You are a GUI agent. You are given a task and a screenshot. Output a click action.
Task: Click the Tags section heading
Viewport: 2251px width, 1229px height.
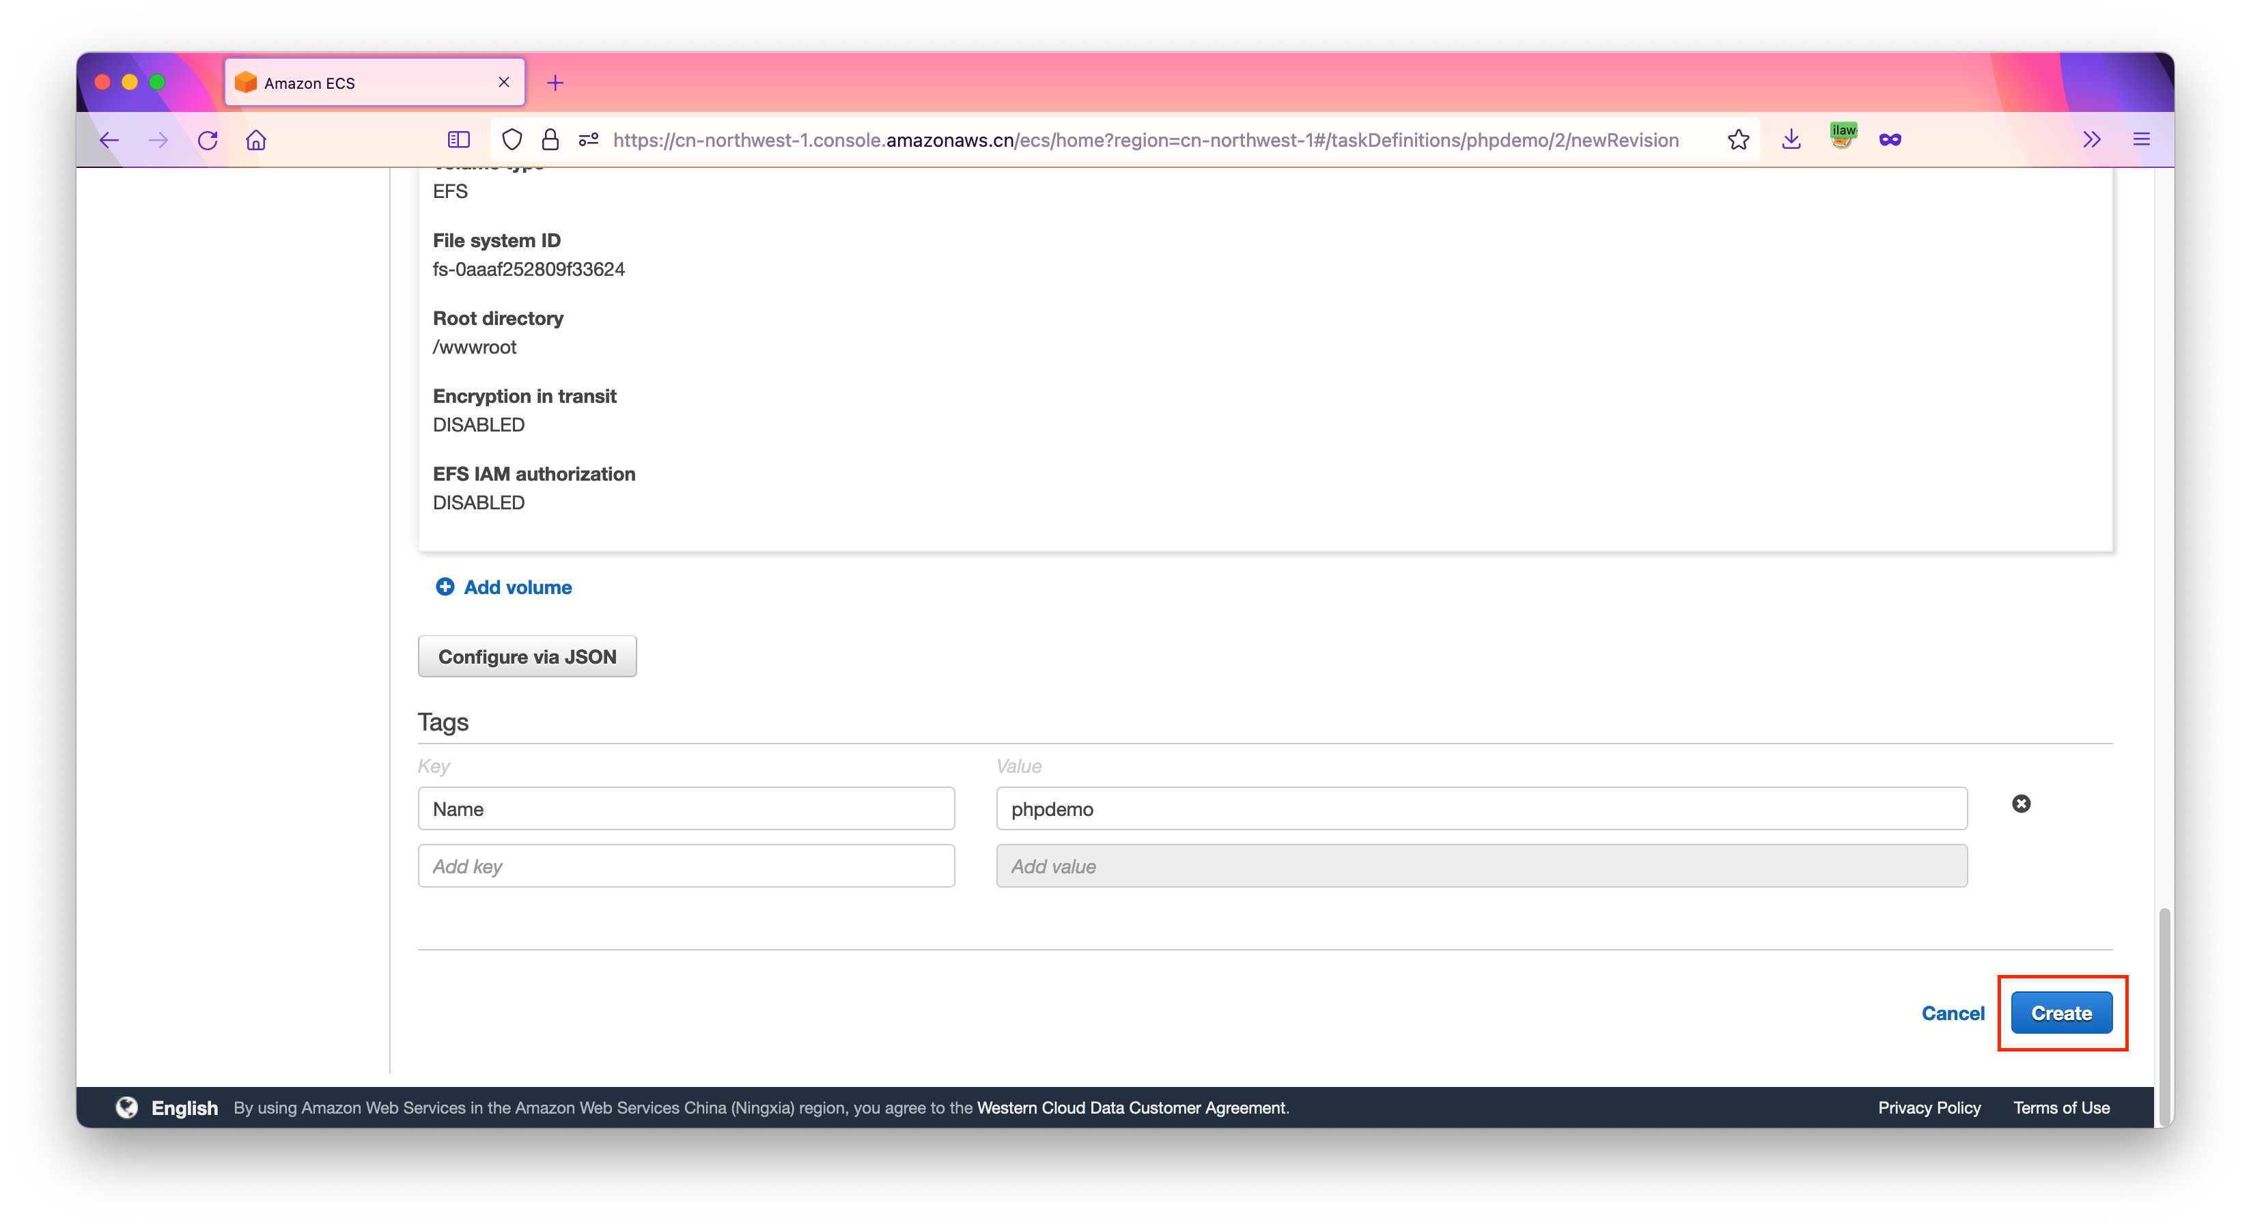click(443, 722)
